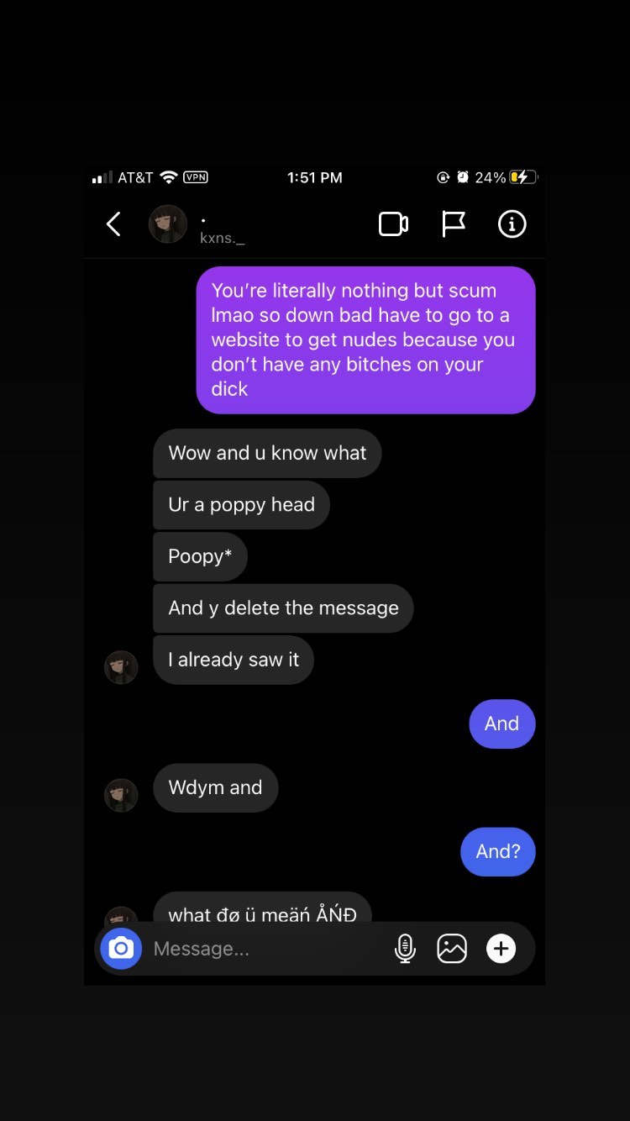Tap the kxns._ username in header
Viewport: 630px width, 1121px height.
pyautogui.click(x=223, y=239)
